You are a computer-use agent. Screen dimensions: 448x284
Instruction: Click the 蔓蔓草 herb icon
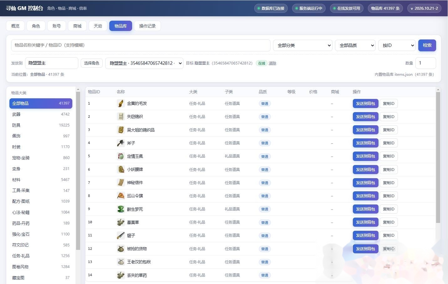(x=121, y=222)
